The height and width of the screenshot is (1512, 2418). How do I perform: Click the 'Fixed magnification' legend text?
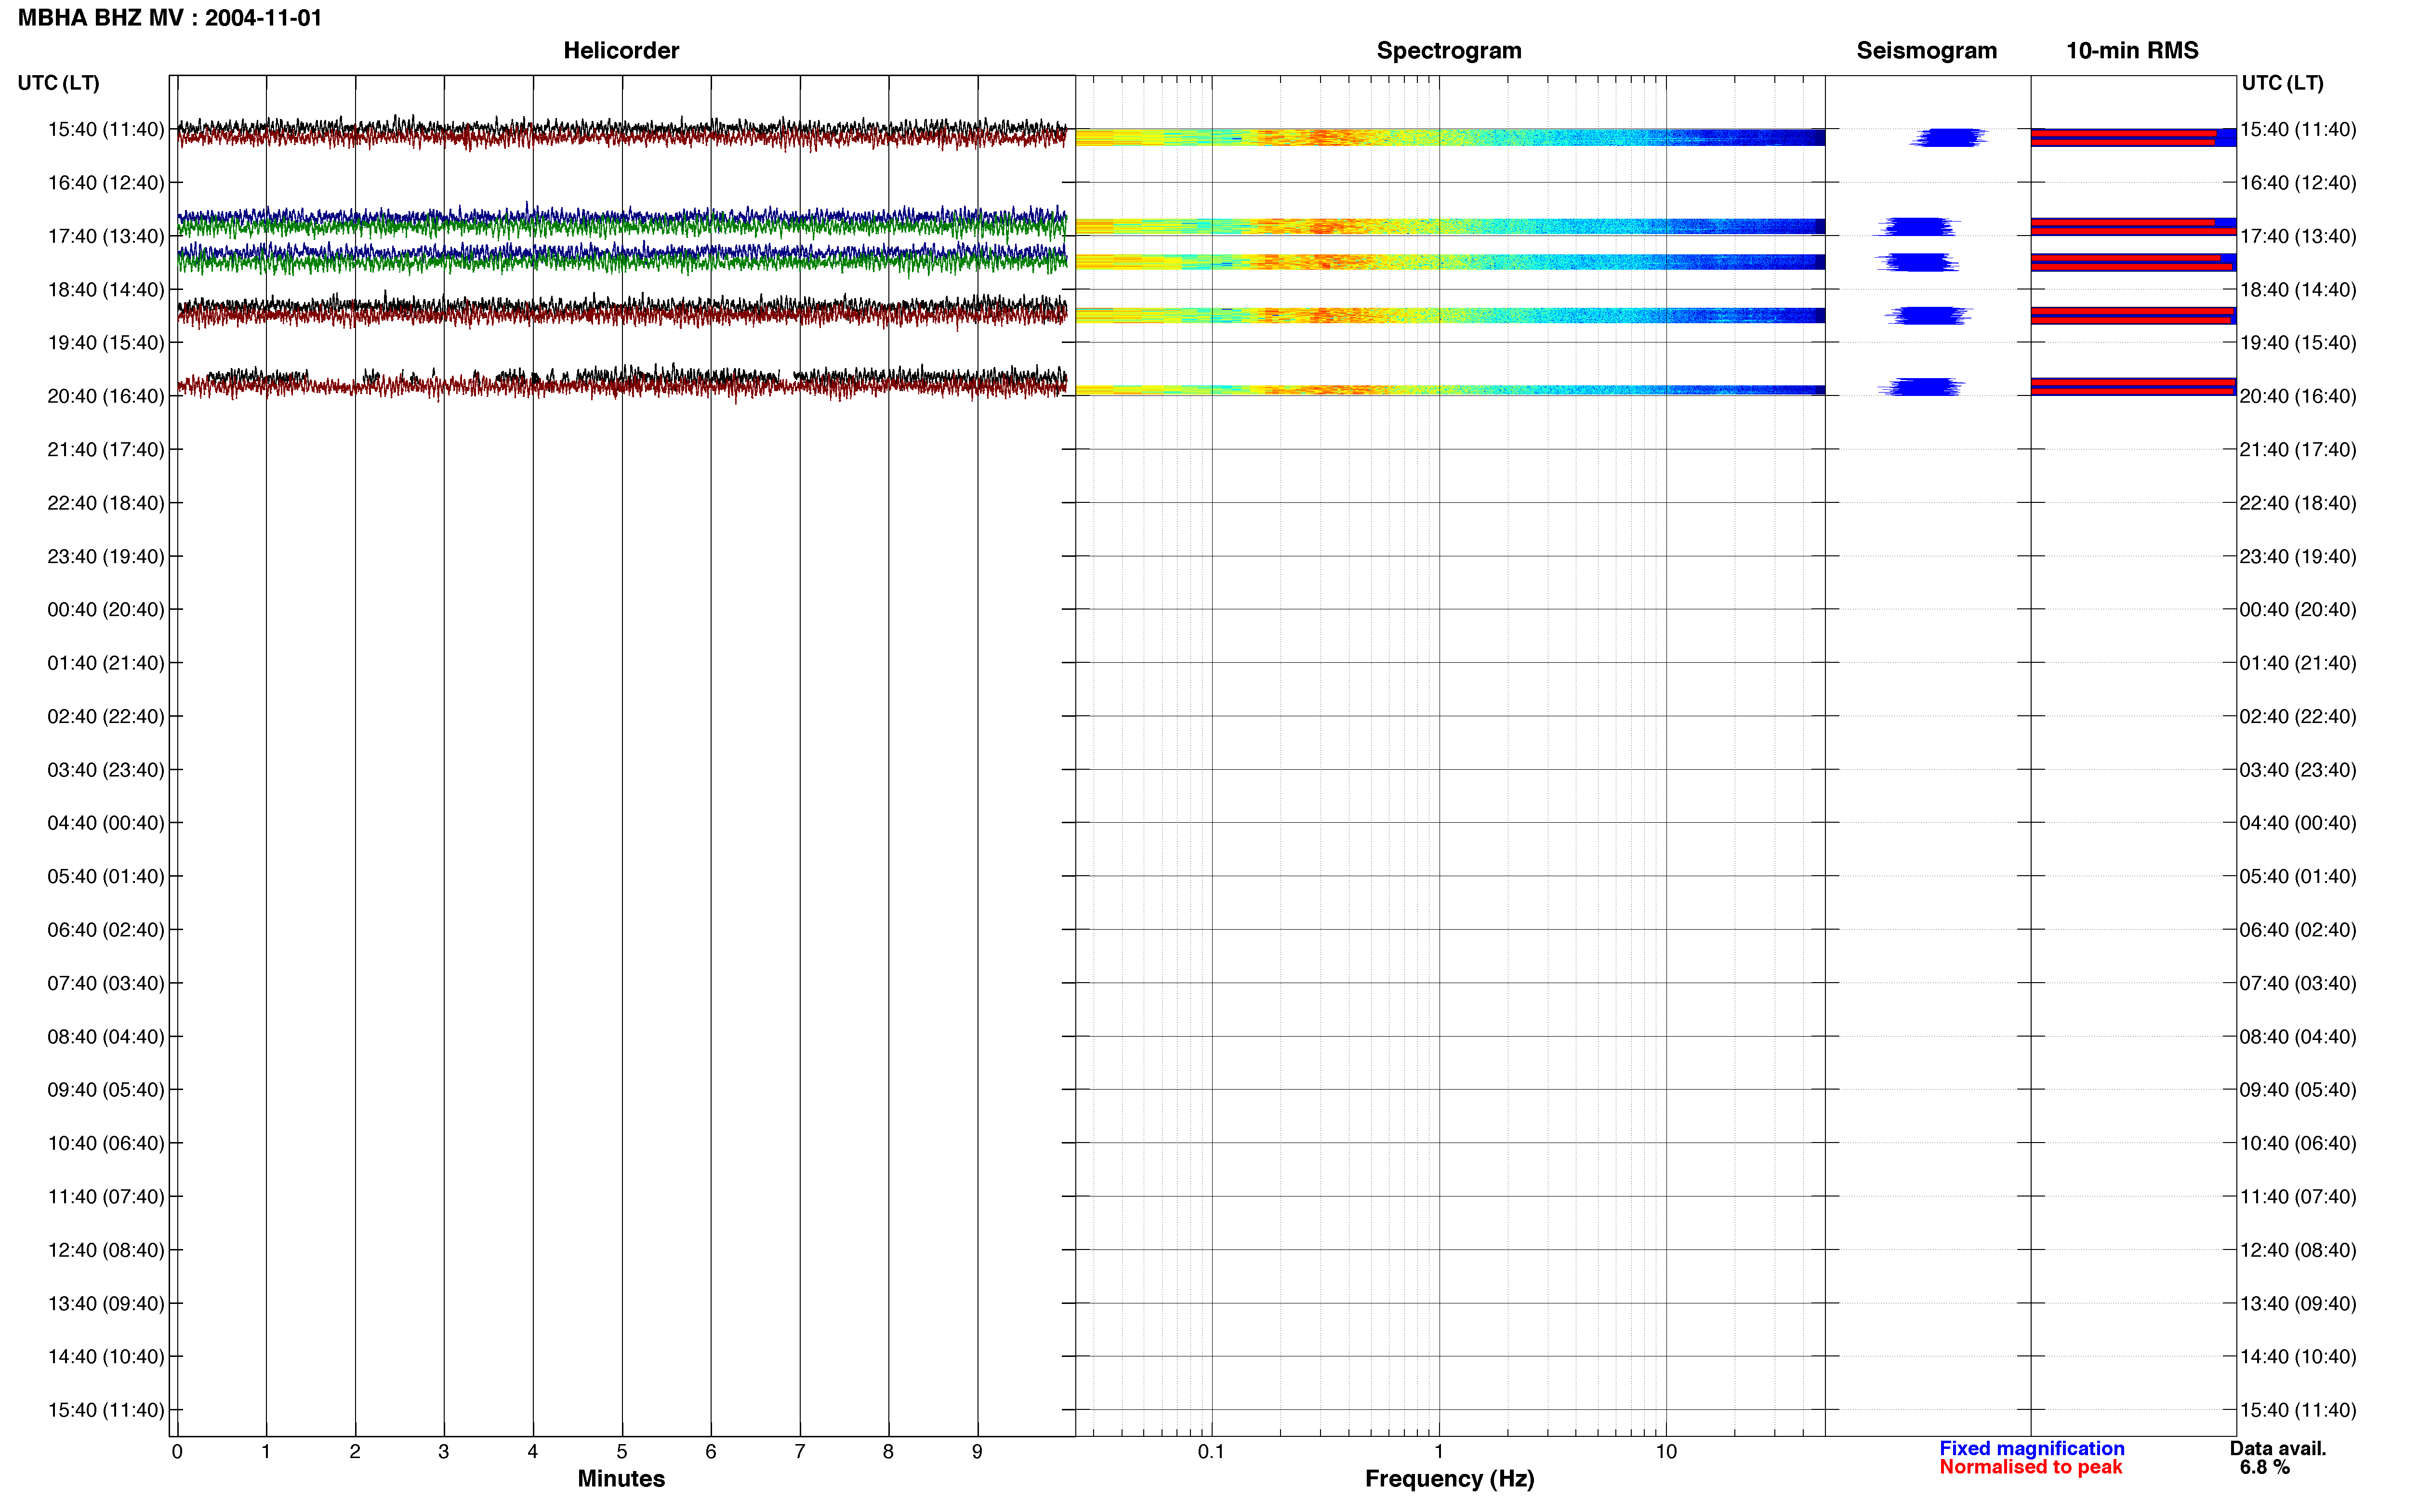(x=2031, y=1448)
